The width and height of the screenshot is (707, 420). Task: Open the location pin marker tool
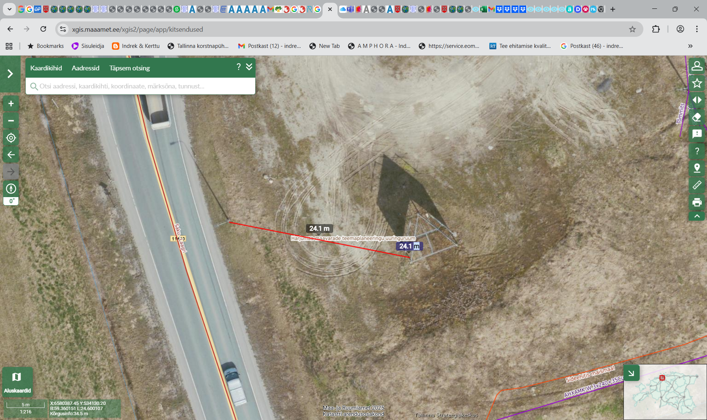point(697,168)
